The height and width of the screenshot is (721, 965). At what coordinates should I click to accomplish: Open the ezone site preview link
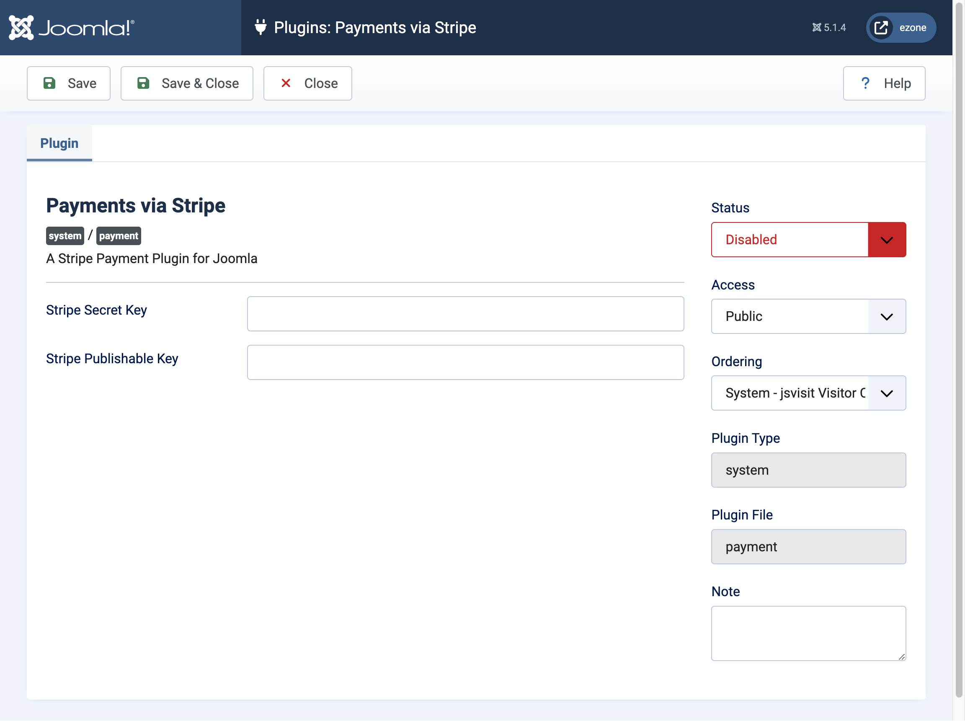tap(900, 27)
